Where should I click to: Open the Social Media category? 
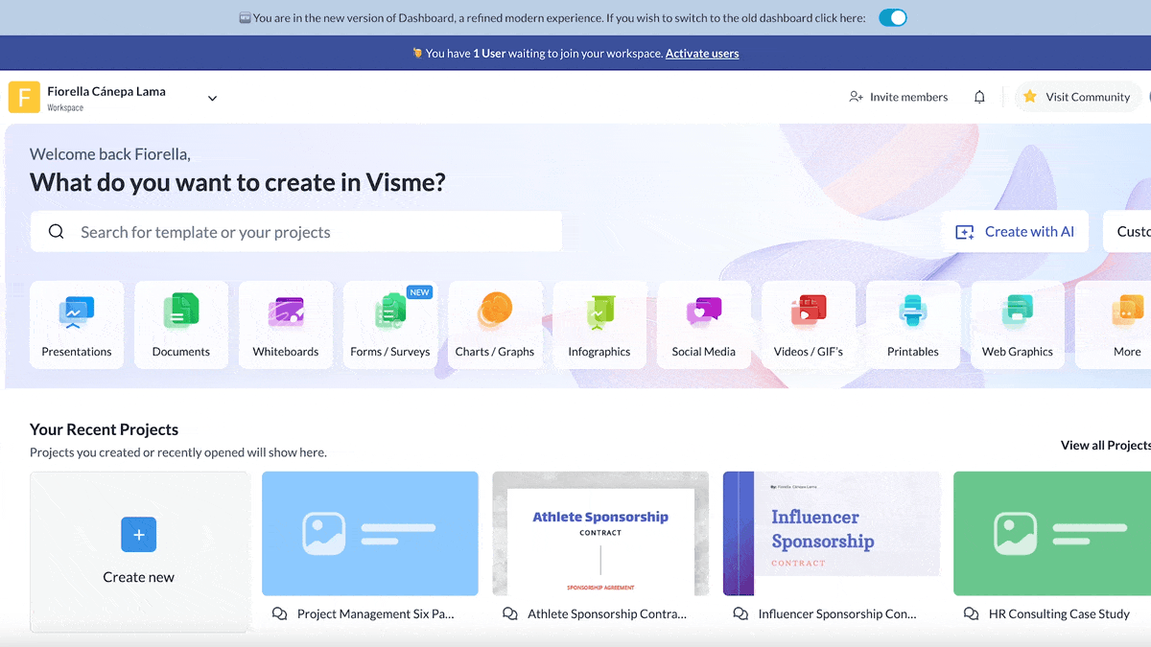click(704, 325)
